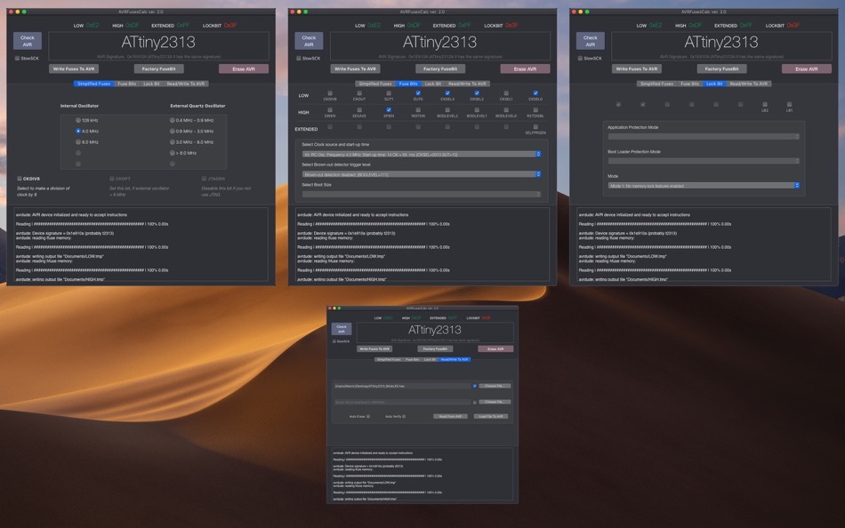845x528 pixels.
Task: Check the CKSEL1 low fuse bit
Action: pos(506,93)
